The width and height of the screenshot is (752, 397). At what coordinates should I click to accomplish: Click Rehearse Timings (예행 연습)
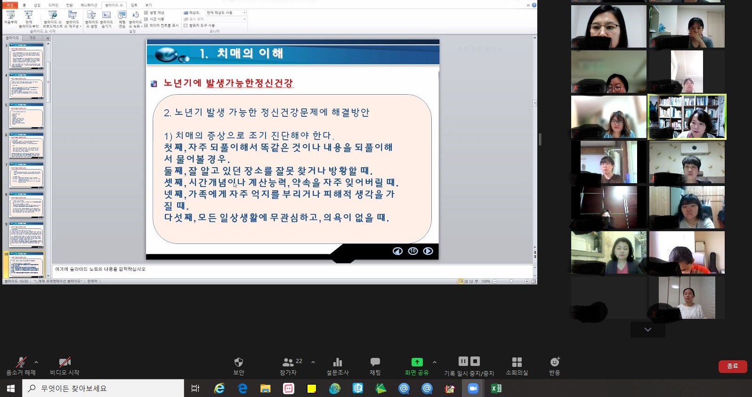tap(122, 19)
